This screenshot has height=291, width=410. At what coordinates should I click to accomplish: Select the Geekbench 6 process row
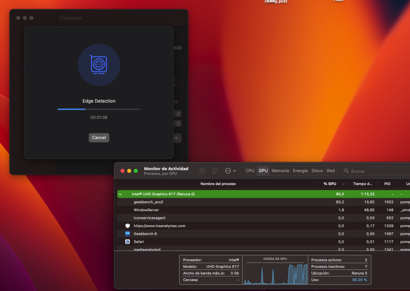coord(264,234)
